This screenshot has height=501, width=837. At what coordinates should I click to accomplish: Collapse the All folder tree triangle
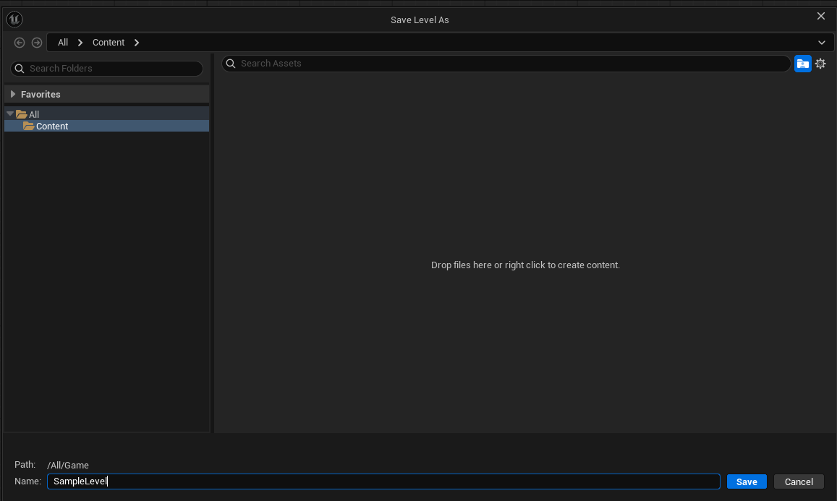(x=10, y=114)
